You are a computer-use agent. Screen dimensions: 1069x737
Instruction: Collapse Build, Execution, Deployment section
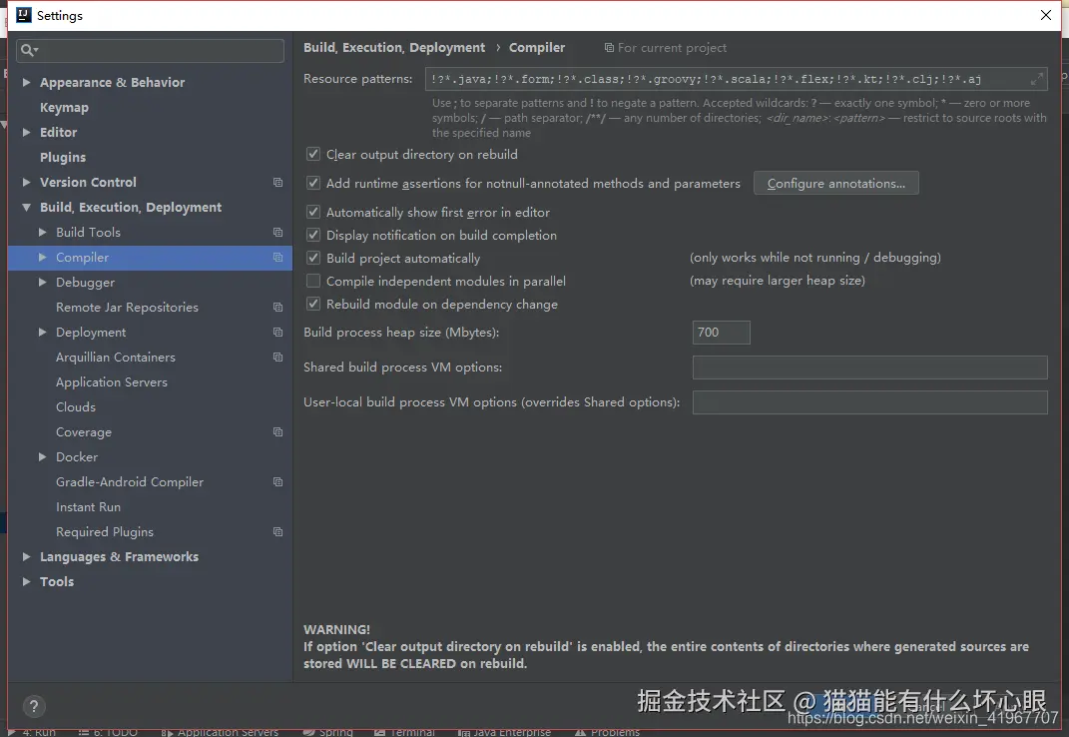pyautogui.click(x=26, y=208)
